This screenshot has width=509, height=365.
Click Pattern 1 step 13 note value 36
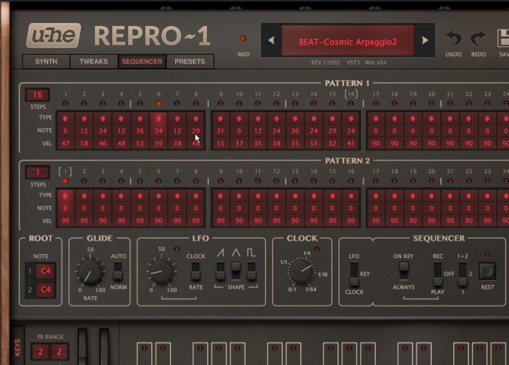(295, 131)
